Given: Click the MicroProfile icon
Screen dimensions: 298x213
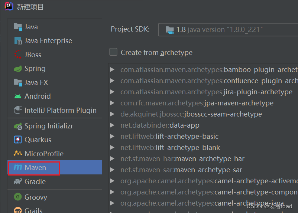Looking at the screenshot, I should [18, 153].
